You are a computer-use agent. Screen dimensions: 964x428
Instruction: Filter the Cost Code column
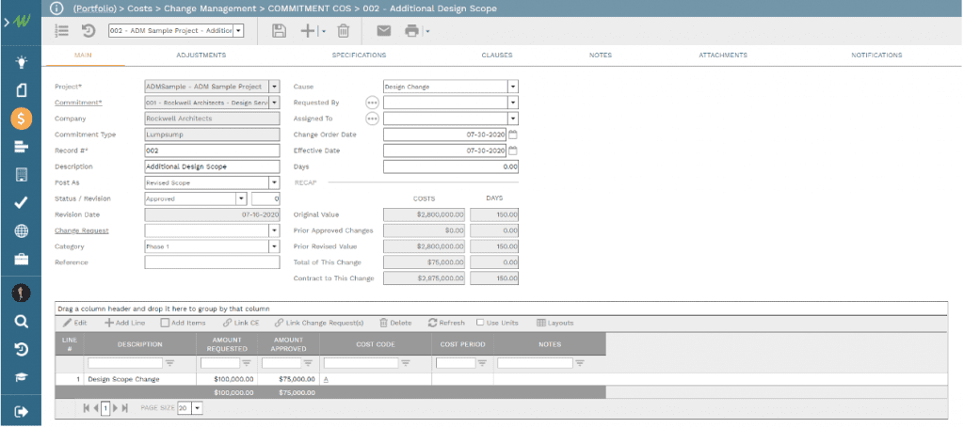[406, 363]
